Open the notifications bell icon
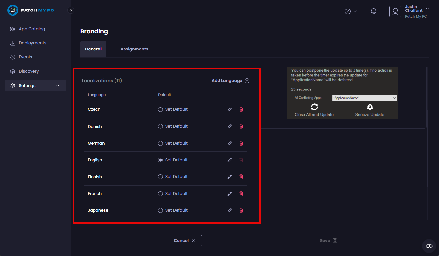The height and width of the screenshot is (256, 439). coord(373,11)
